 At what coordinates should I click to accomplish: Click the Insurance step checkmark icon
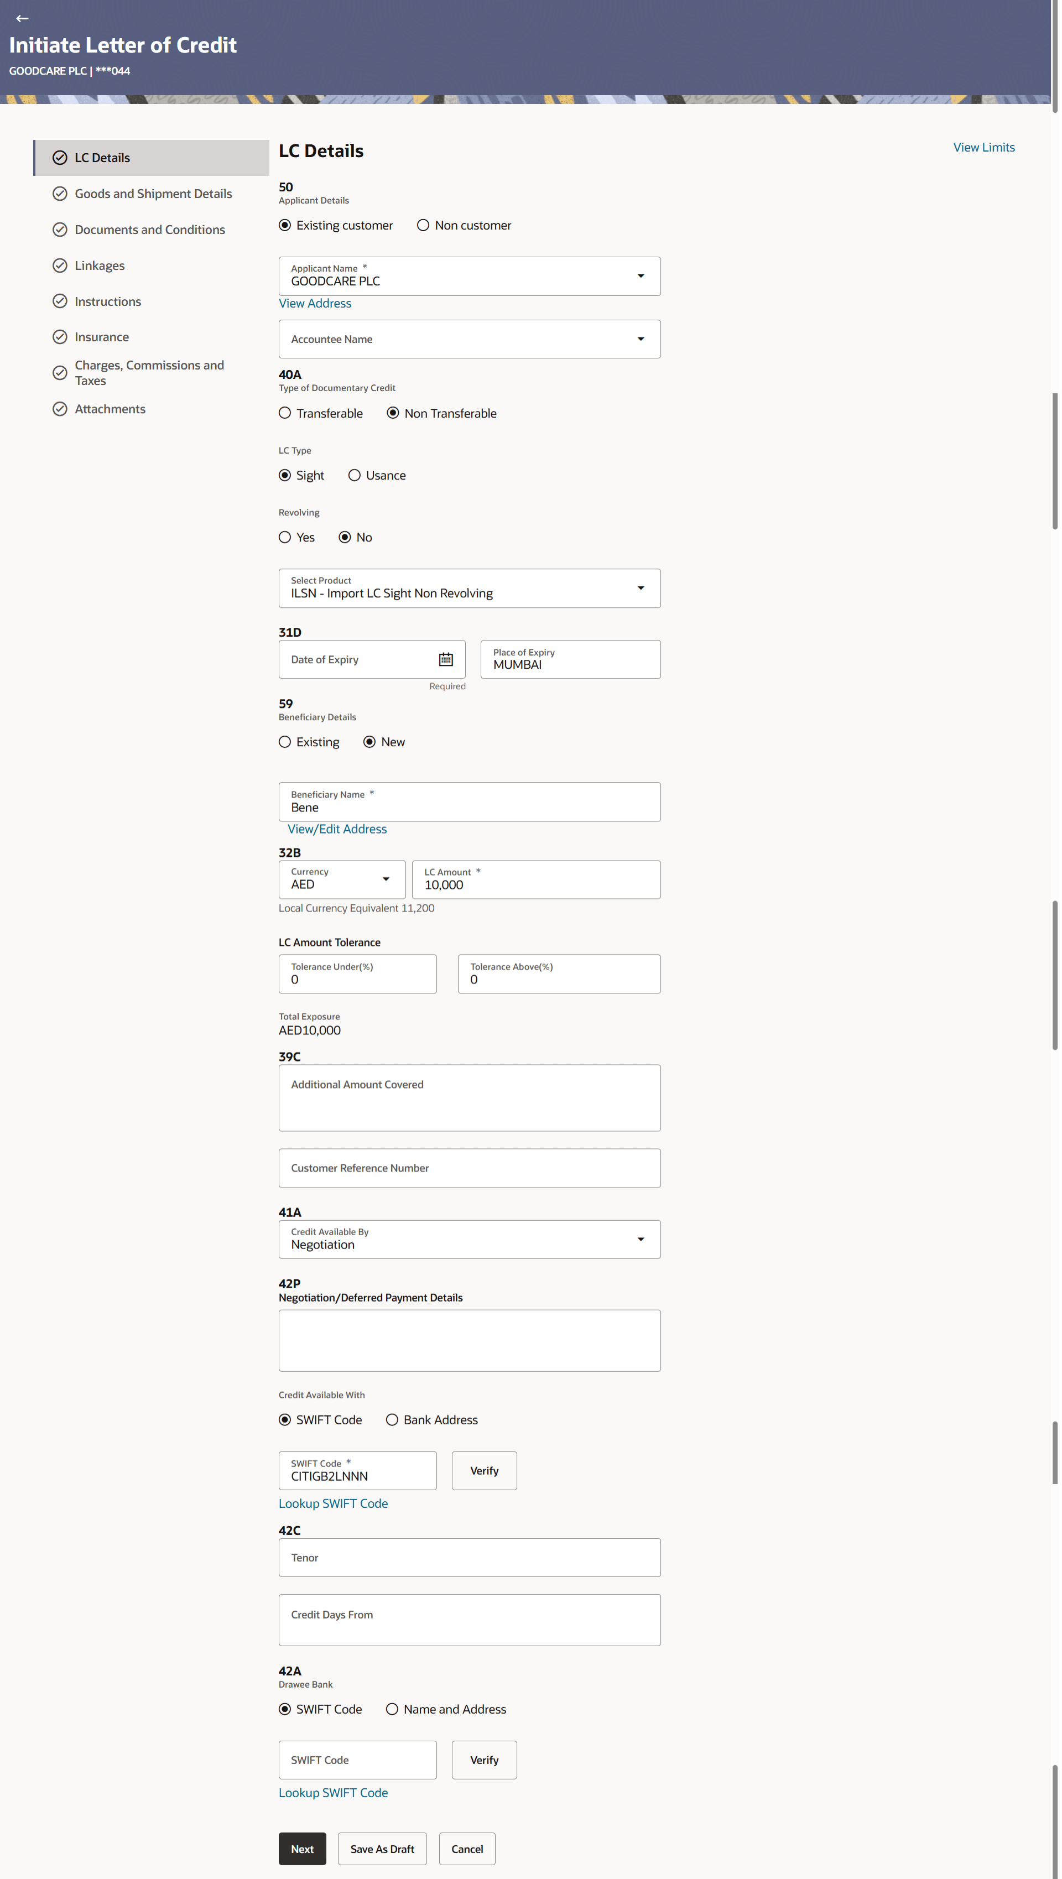click(x=60, y=337)
